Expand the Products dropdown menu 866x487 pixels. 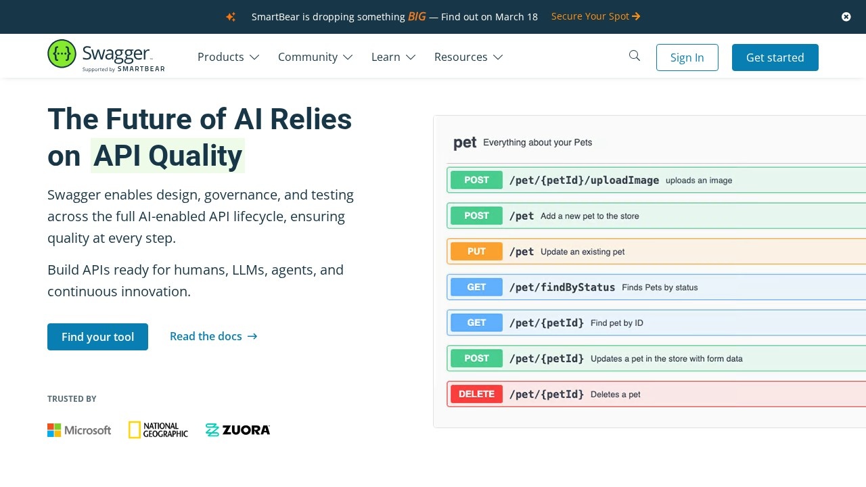point(228,57)
